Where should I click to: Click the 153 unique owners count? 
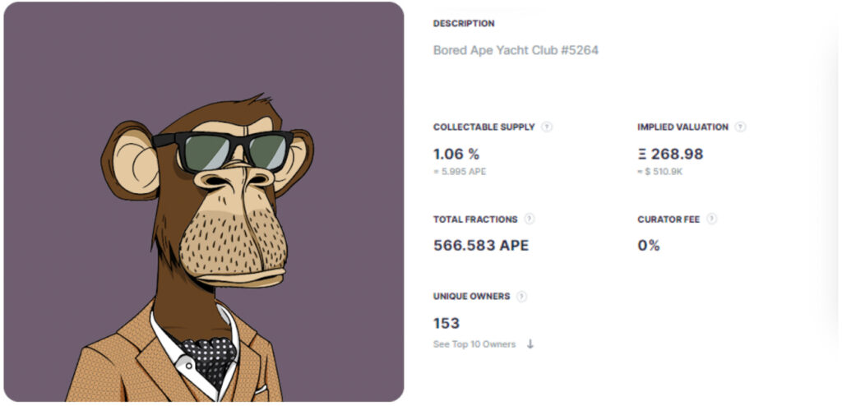point(446,323)
